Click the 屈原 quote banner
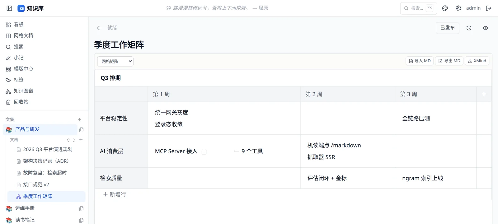The width and height of the screenshot is (498, 224). (x=217, y=8)
